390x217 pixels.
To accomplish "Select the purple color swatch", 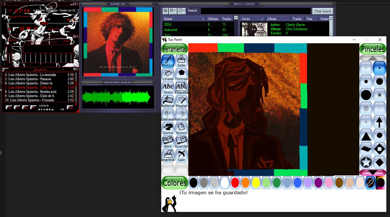I will [x=318, y=183].
